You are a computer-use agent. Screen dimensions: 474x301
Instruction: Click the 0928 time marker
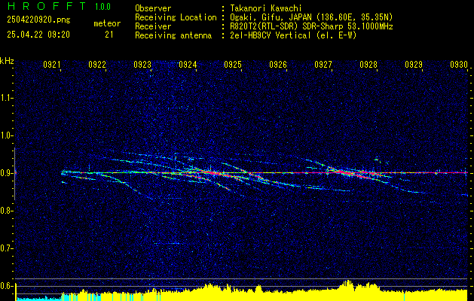click(368, 64)
